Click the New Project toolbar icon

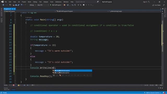coord(10,5)
